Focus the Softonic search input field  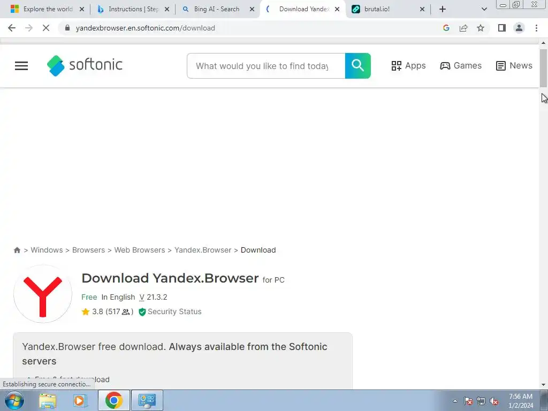(265, 66)
